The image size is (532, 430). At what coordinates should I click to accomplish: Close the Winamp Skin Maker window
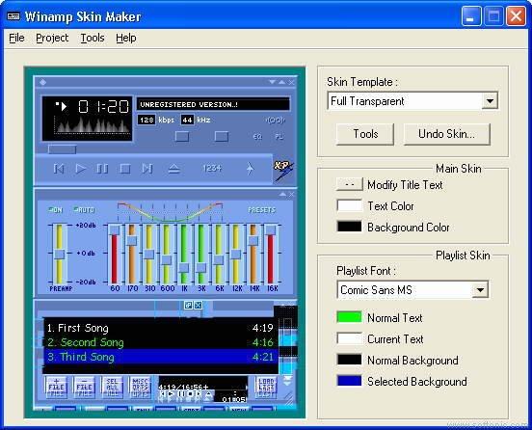coord(516,16)
